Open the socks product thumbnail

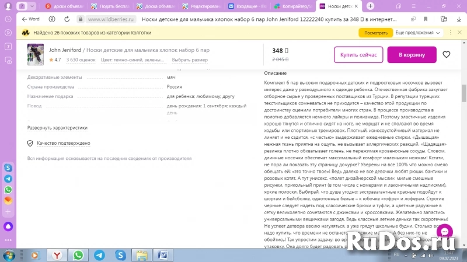coord(36,54)
